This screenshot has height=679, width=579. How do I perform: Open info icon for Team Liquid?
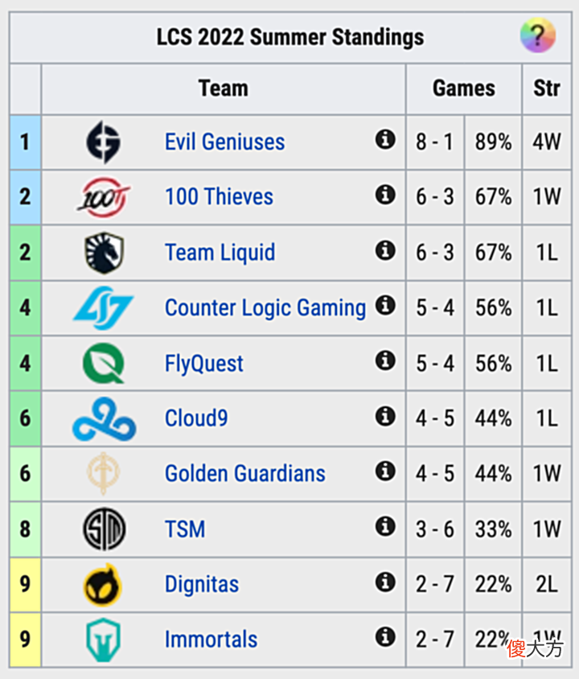pyautogui.click(x=385, y=250)
